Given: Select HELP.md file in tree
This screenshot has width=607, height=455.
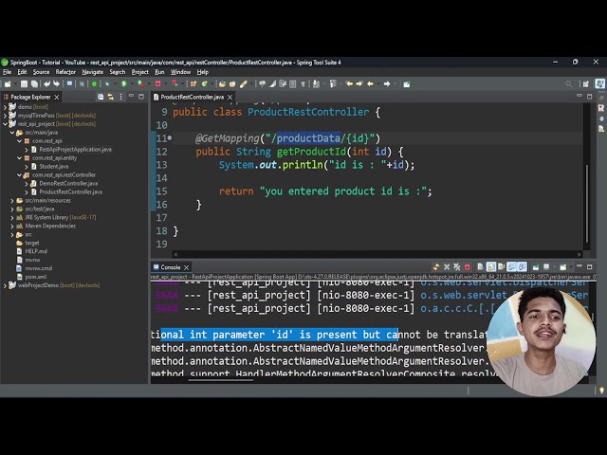Looking at the screenshot, I should [x=36, y=251].
